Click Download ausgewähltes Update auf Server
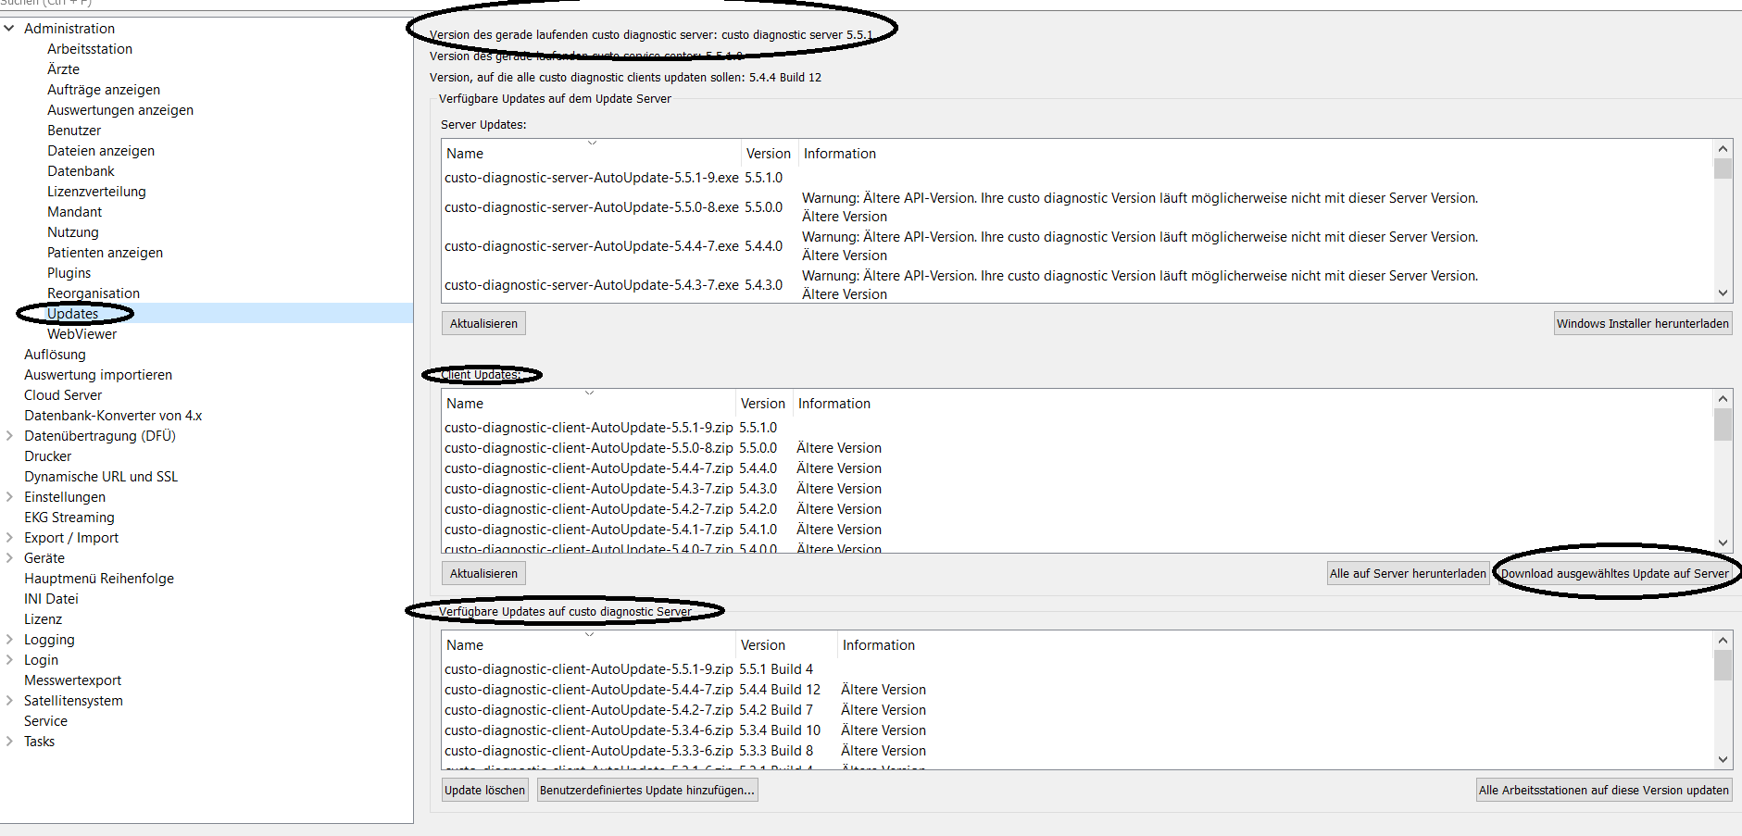 [x=1614, y=573]
